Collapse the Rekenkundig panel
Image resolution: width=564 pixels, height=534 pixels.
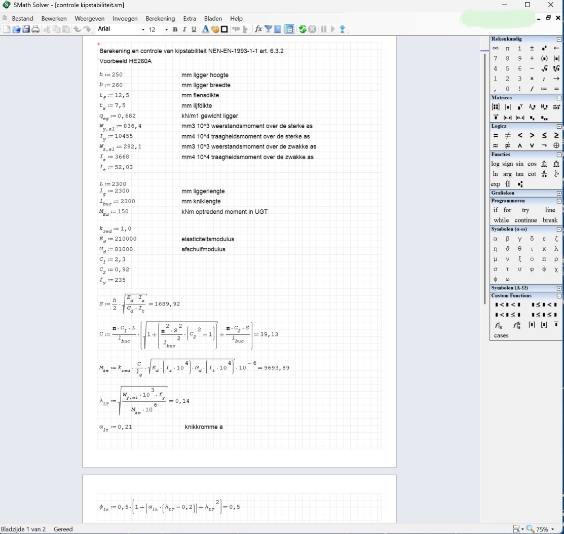pyautogui.click(x=559, y=39)
